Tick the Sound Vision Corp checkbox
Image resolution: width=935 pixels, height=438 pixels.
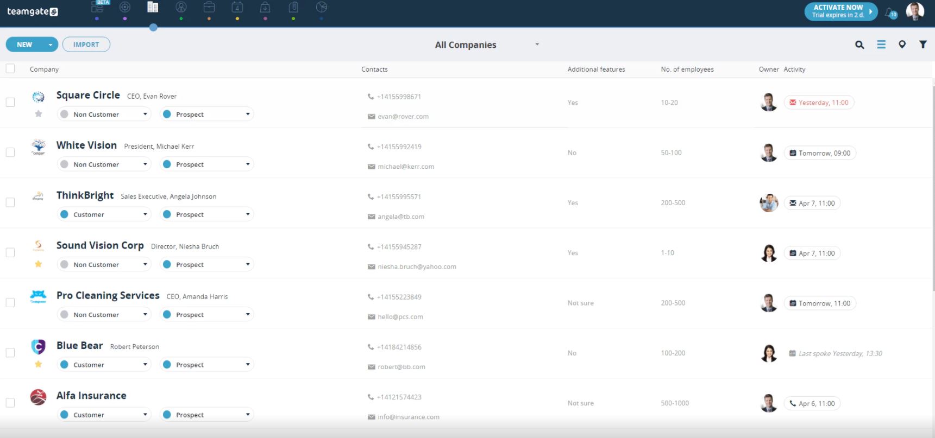tap(10, 252)
